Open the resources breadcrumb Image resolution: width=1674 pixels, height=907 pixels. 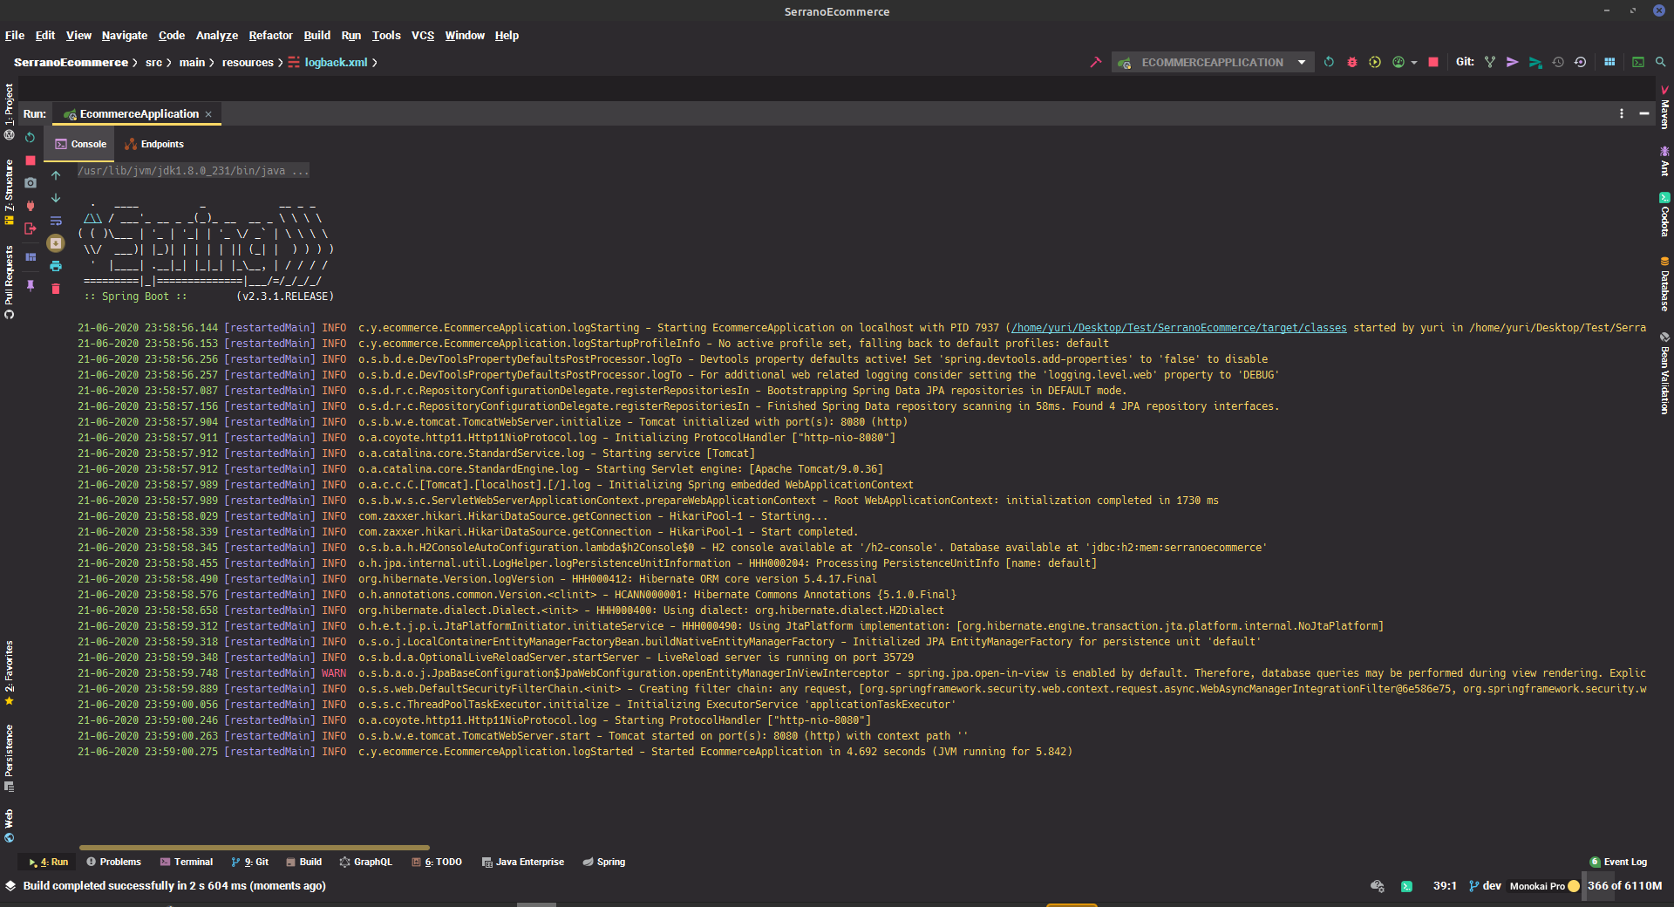coord(248,62)
